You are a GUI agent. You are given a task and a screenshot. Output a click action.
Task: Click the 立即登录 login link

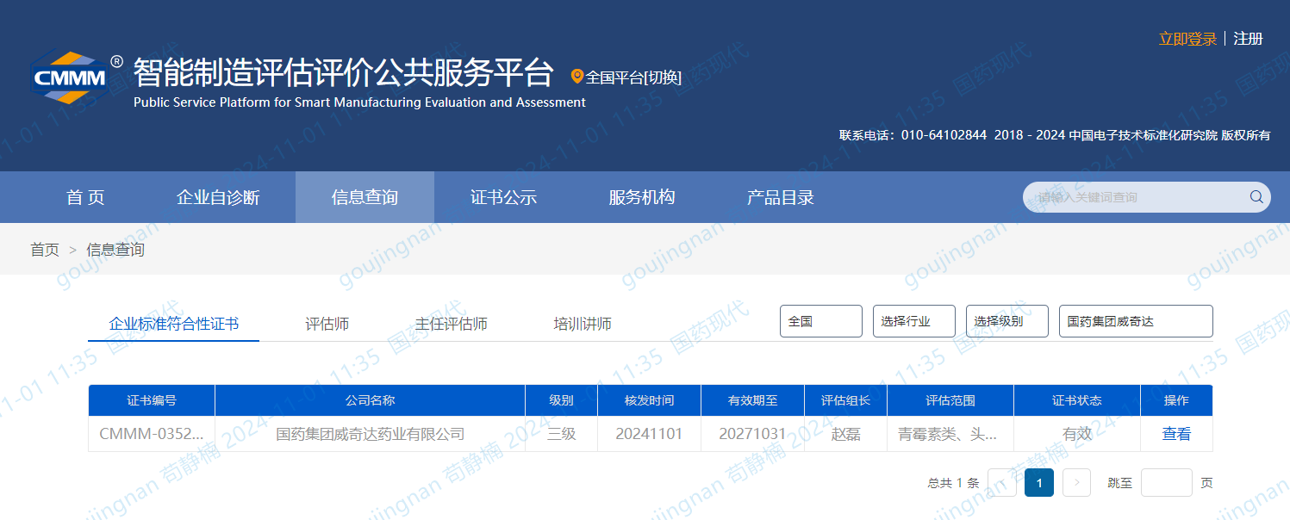click(x=1187, y=39)
